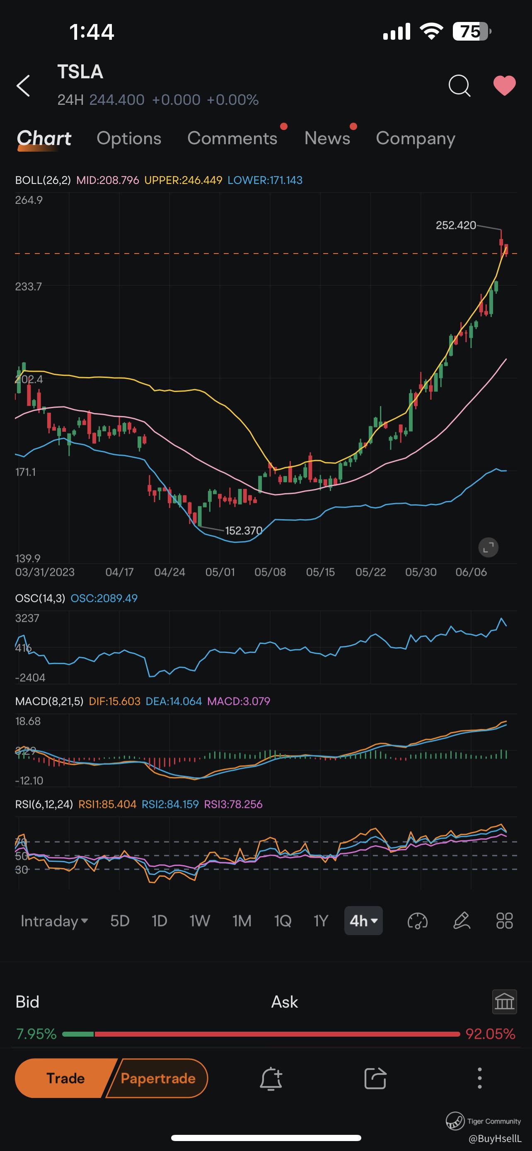Select the 1M timeframe
The height and width of the screenshot is (1151, 532).
(242, 921)
